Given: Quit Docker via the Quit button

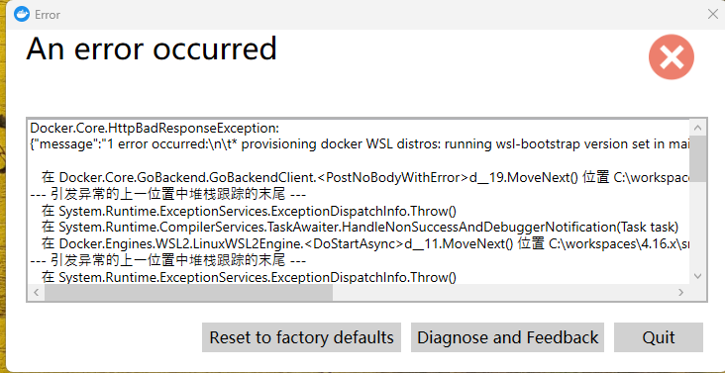Looking at the screenshot, I should point(659,337).
